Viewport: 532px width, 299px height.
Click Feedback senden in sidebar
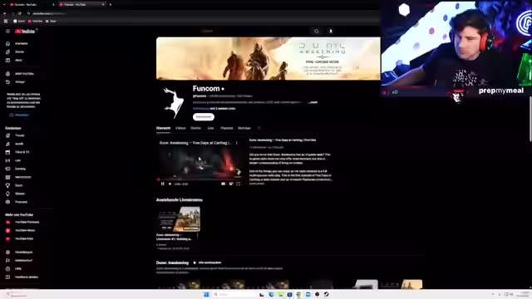pos(22,277)
